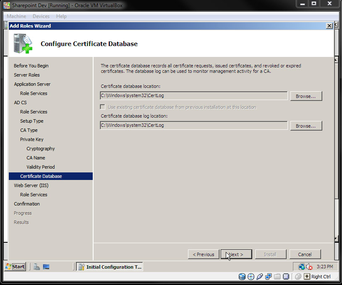342x285 pixels.
Task: Select Role Services under AD CS
Action: click(x=34, y=112)
